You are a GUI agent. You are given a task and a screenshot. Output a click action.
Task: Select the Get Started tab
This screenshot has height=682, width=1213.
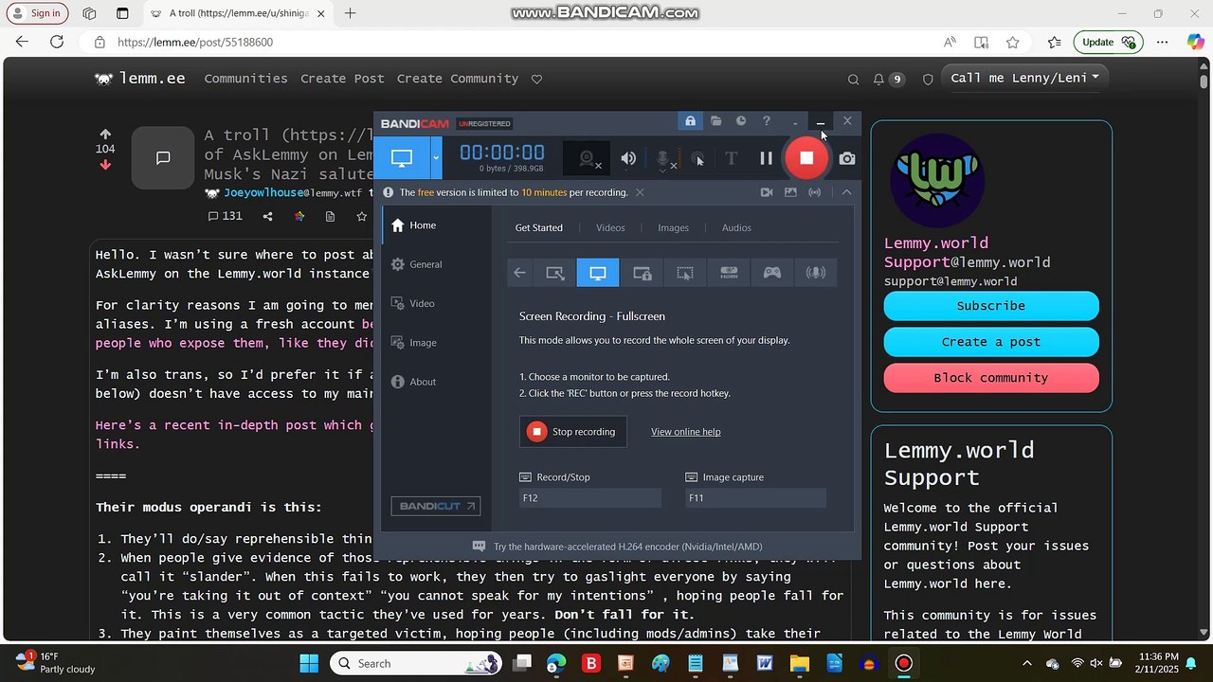[538, 227]
